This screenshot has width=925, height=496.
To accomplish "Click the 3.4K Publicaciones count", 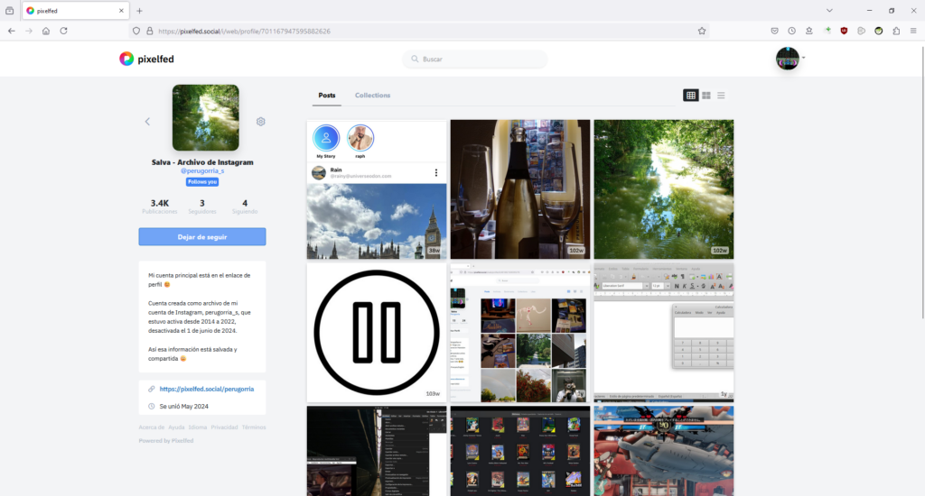I will tap(159, 207).
